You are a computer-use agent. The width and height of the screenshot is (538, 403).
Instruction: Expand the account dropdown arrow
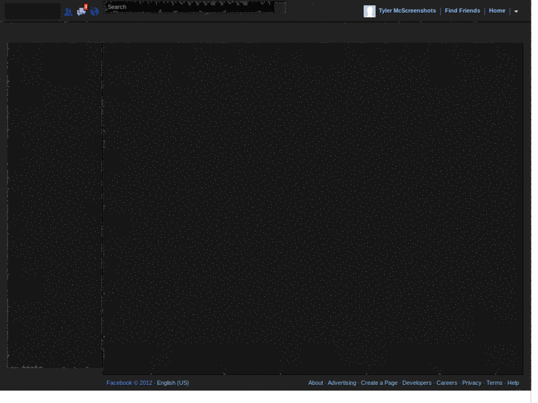[516, 11]
